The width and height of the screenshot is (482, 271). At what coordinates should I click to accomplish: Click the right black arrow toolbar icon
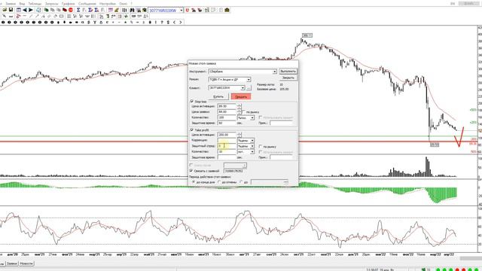(x=31, y=10)
